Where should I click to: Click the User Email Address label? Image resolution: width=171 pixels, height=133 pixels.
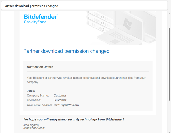[x=40, y=105]
